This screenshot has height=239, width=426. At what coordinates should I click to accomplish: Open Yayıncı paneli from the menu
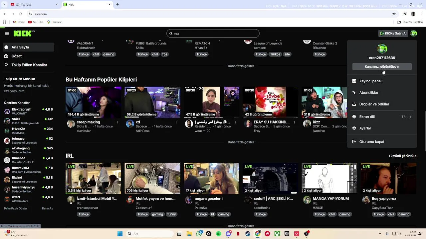coord(382,81)
